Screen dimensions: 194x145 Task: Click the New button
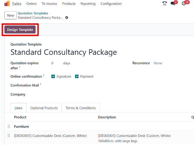tap(10, 16)
